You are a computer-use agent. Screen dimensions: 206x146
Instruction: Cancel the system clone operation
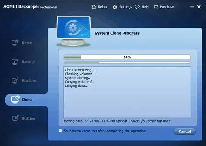click(x=184, y=131)
